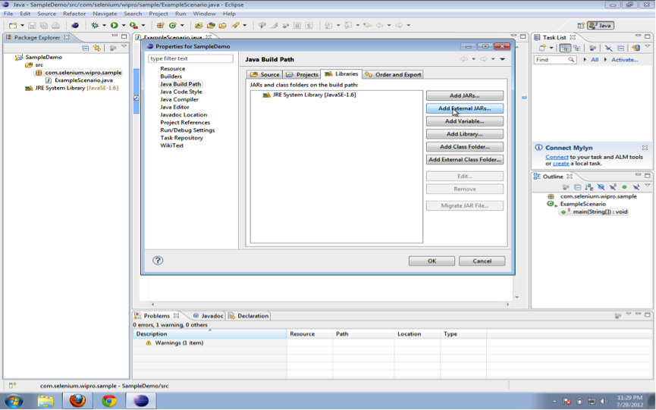Open Package Explorer view menu triangle

(x=124, y=46)
